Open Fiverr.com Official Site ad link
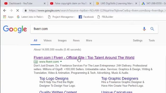Screen dimensions: 166x93 click(x=84, y=58)
